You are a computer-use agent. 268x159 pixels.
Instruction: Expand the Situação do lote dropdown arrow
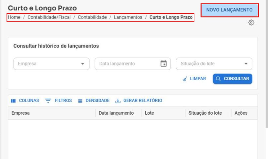(246, 64)
